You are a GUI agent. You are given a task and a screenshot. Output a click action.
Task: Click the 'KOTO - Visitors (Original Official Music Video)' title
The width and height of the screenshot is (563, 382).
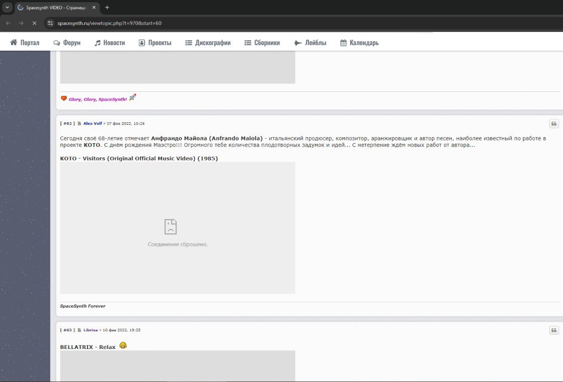click(139, 158)
